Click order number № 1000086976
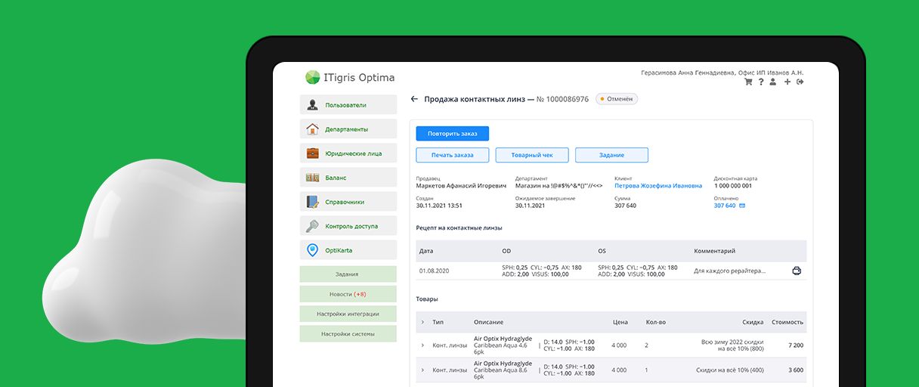 pyautogui.click(x=562, y=99)
